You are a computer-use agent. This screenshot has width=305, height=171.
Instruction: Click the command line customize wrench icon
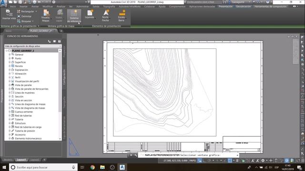pyautogui.click(x=135, y=155)
